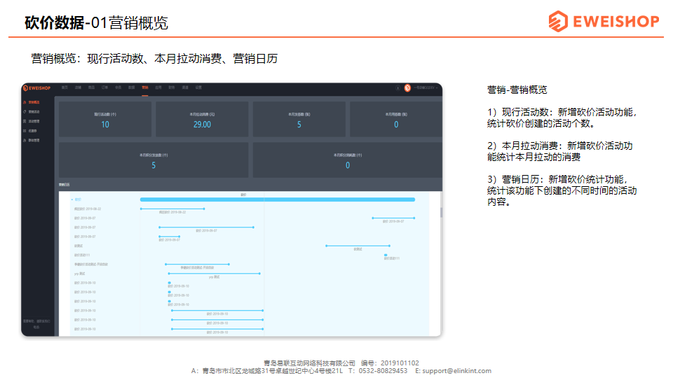Click the calendar vertical scrollbar thumb
673x378 pixels.
pos(441,212)
